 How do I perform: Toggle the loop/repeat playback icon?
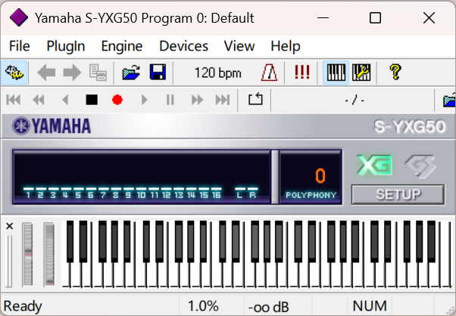(x=255, y=99)
